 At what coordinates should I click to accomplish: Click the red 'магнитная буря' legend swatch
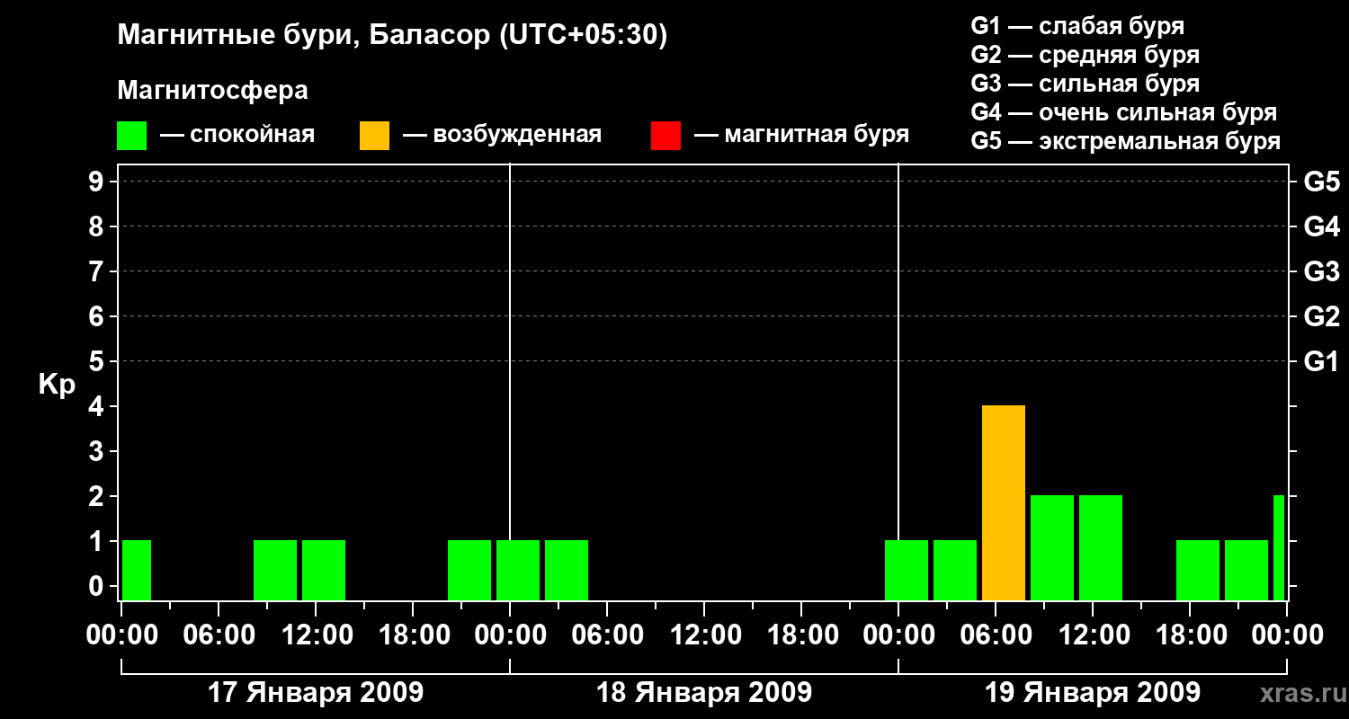pyautogui.click(x=666, y=135)
